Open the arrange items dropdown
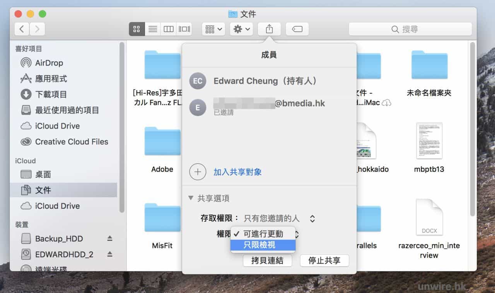This screenshot has height=293, width=495. coord(213,29)
